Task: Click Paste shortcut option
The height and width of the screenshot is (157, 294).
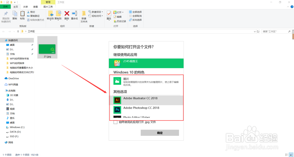Action: (x=36, y=20)
